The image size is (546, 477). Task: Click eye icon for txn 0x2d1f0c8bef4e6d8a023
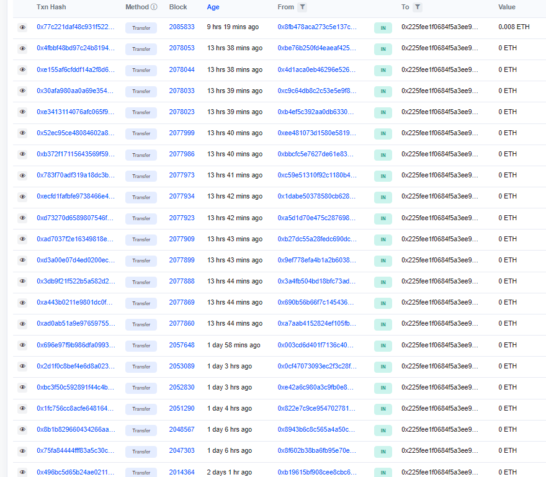click(22, 366)
